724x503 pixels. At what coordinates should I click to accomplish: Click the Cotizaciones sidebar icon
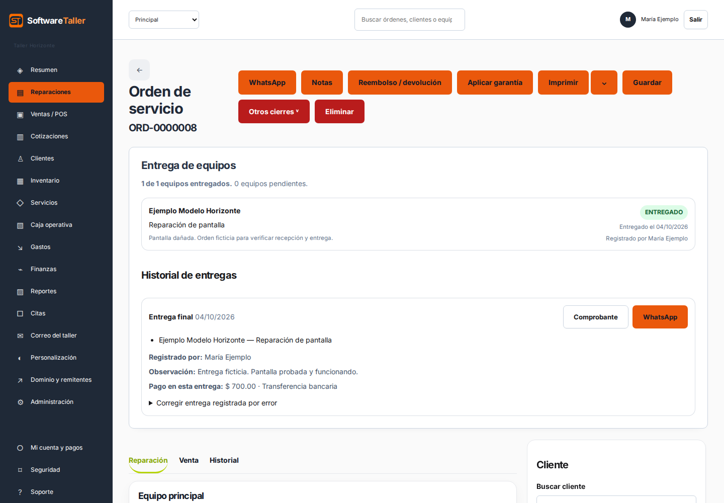20,137
